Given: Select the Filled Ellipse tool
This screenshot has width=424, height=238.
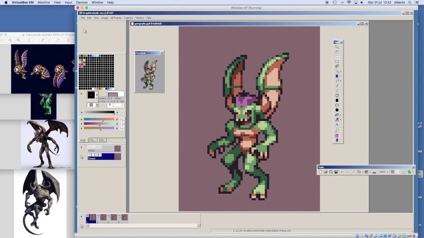Looking at the screenshot, I should click(x=337, y=110).
